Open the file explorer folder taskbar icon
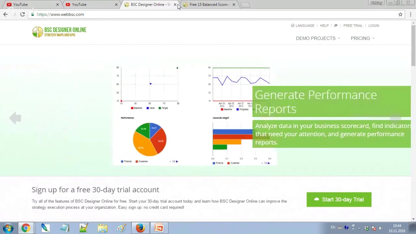This screenshot has height=234, width=416. coord(103,228)
